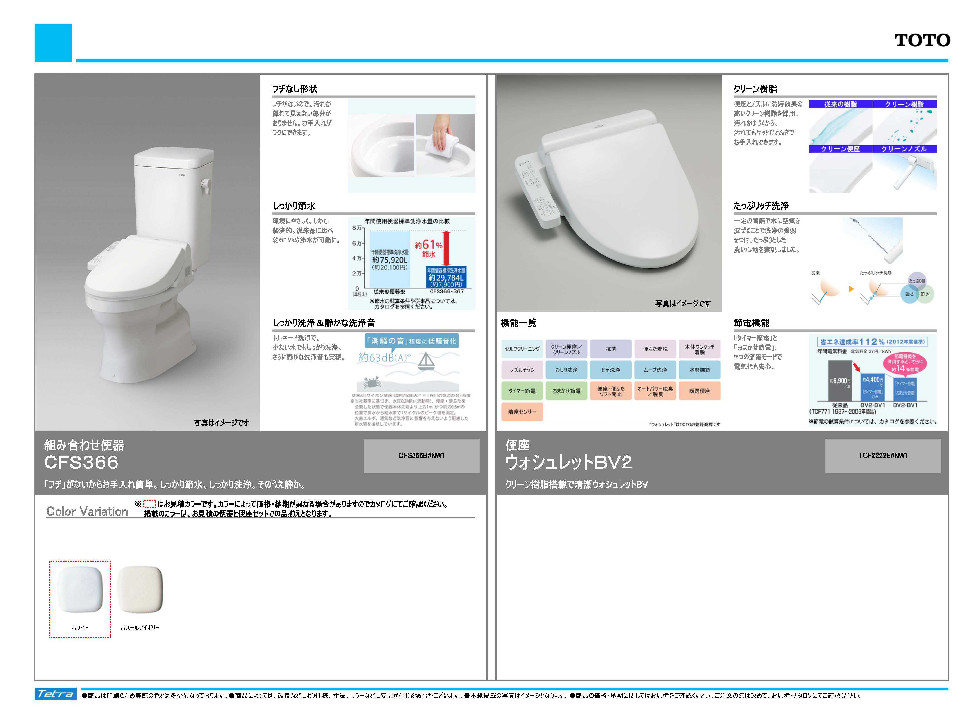Click the 便ふた着脱 feature tile
Screen dimensions: 974x709
[655, 349]
